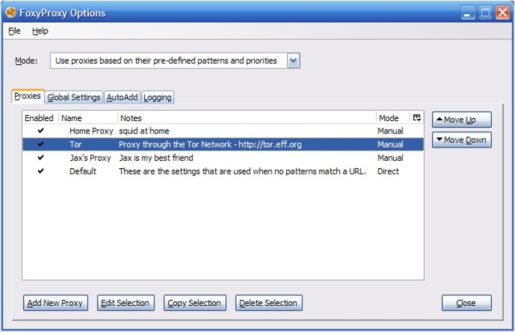Click the Tor Network note text
This screenshot has width=515, height=332.
[210, 145]
